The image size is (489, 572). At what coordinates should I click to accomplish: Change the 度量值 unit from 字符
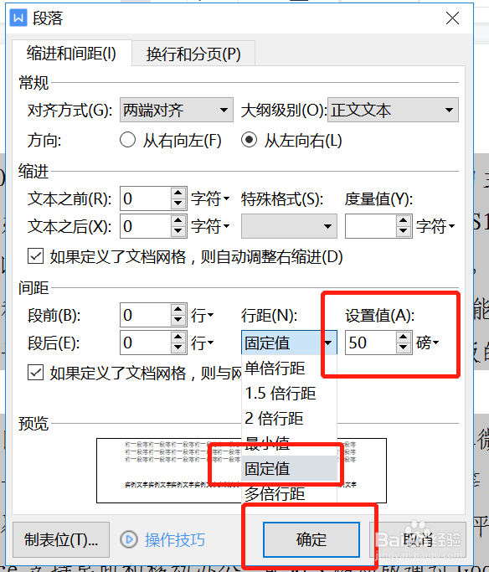tap(435, 226)
